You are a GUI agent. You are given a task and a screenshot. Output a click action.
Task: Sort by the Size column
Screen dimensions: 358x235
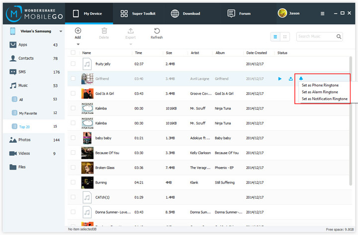click(169, 53)
